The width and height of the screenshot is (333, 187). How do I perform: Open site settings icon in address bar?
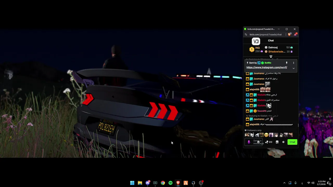click(x=246, y=34)
